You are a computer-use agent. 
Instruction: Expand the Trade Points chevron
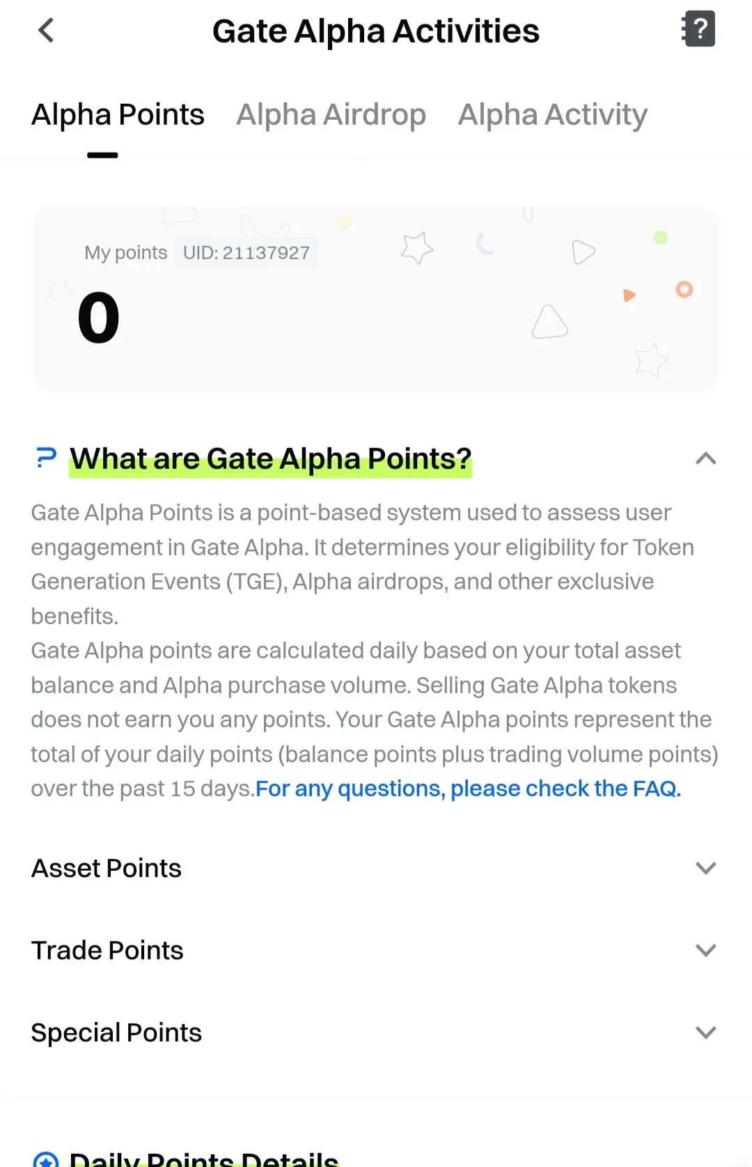pos(706,950)
